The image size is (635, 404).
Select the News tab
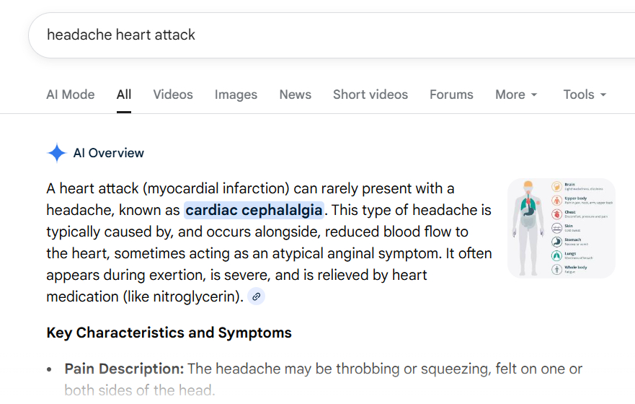[x=296, y=95]
